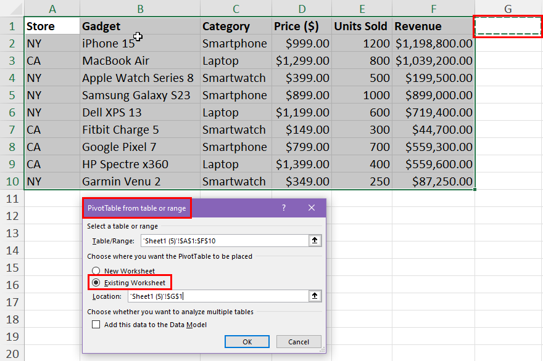The width and height of the screenshot is (543, 361).
Task: Click the $44,700.00 revenue cell
Action: (x=434, y=129)
